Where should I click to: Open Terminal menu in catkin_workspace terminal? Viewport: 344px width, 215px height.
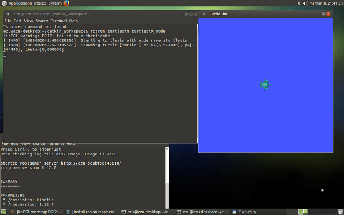tap(58, 21)
